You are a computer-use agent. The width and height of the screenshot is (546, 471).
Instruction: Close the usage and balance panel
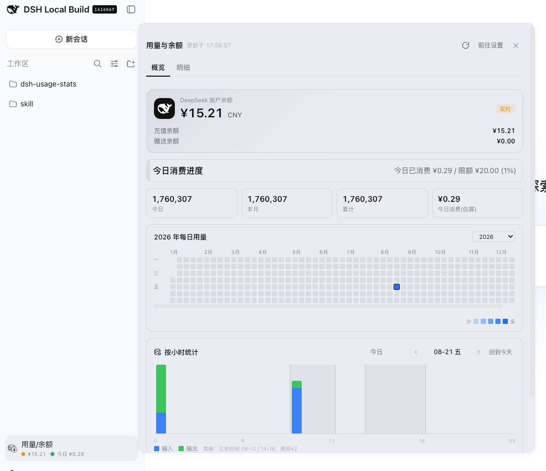[516, 45]
